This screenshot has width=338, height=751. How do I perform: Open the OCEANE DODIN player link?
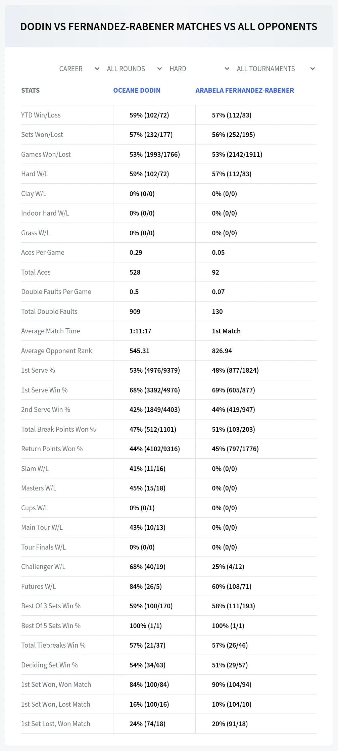(137, 90)
